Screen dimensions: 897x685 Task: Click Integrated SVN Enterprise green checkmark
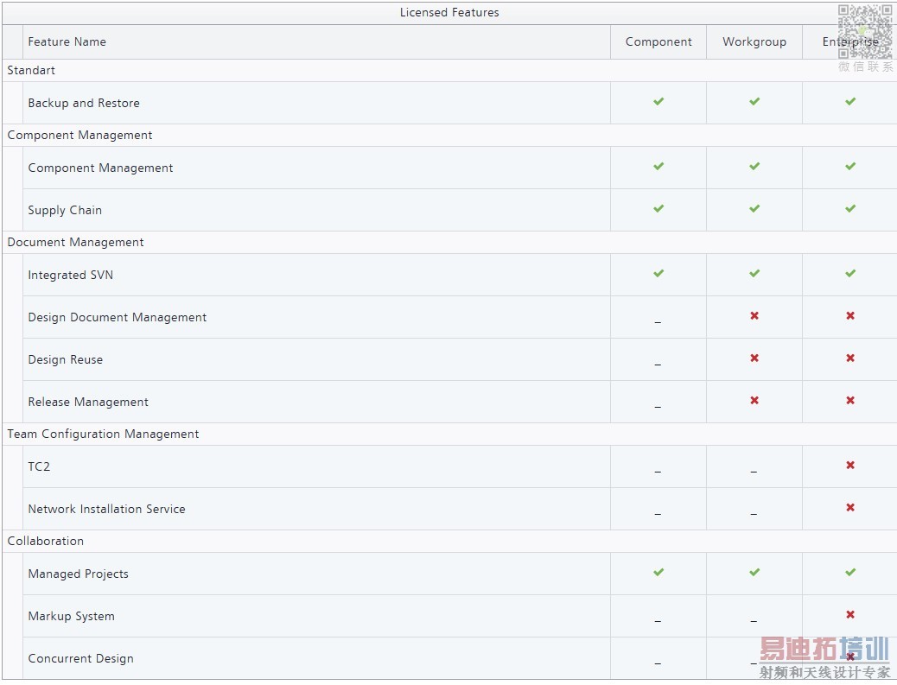pos(850,274)
